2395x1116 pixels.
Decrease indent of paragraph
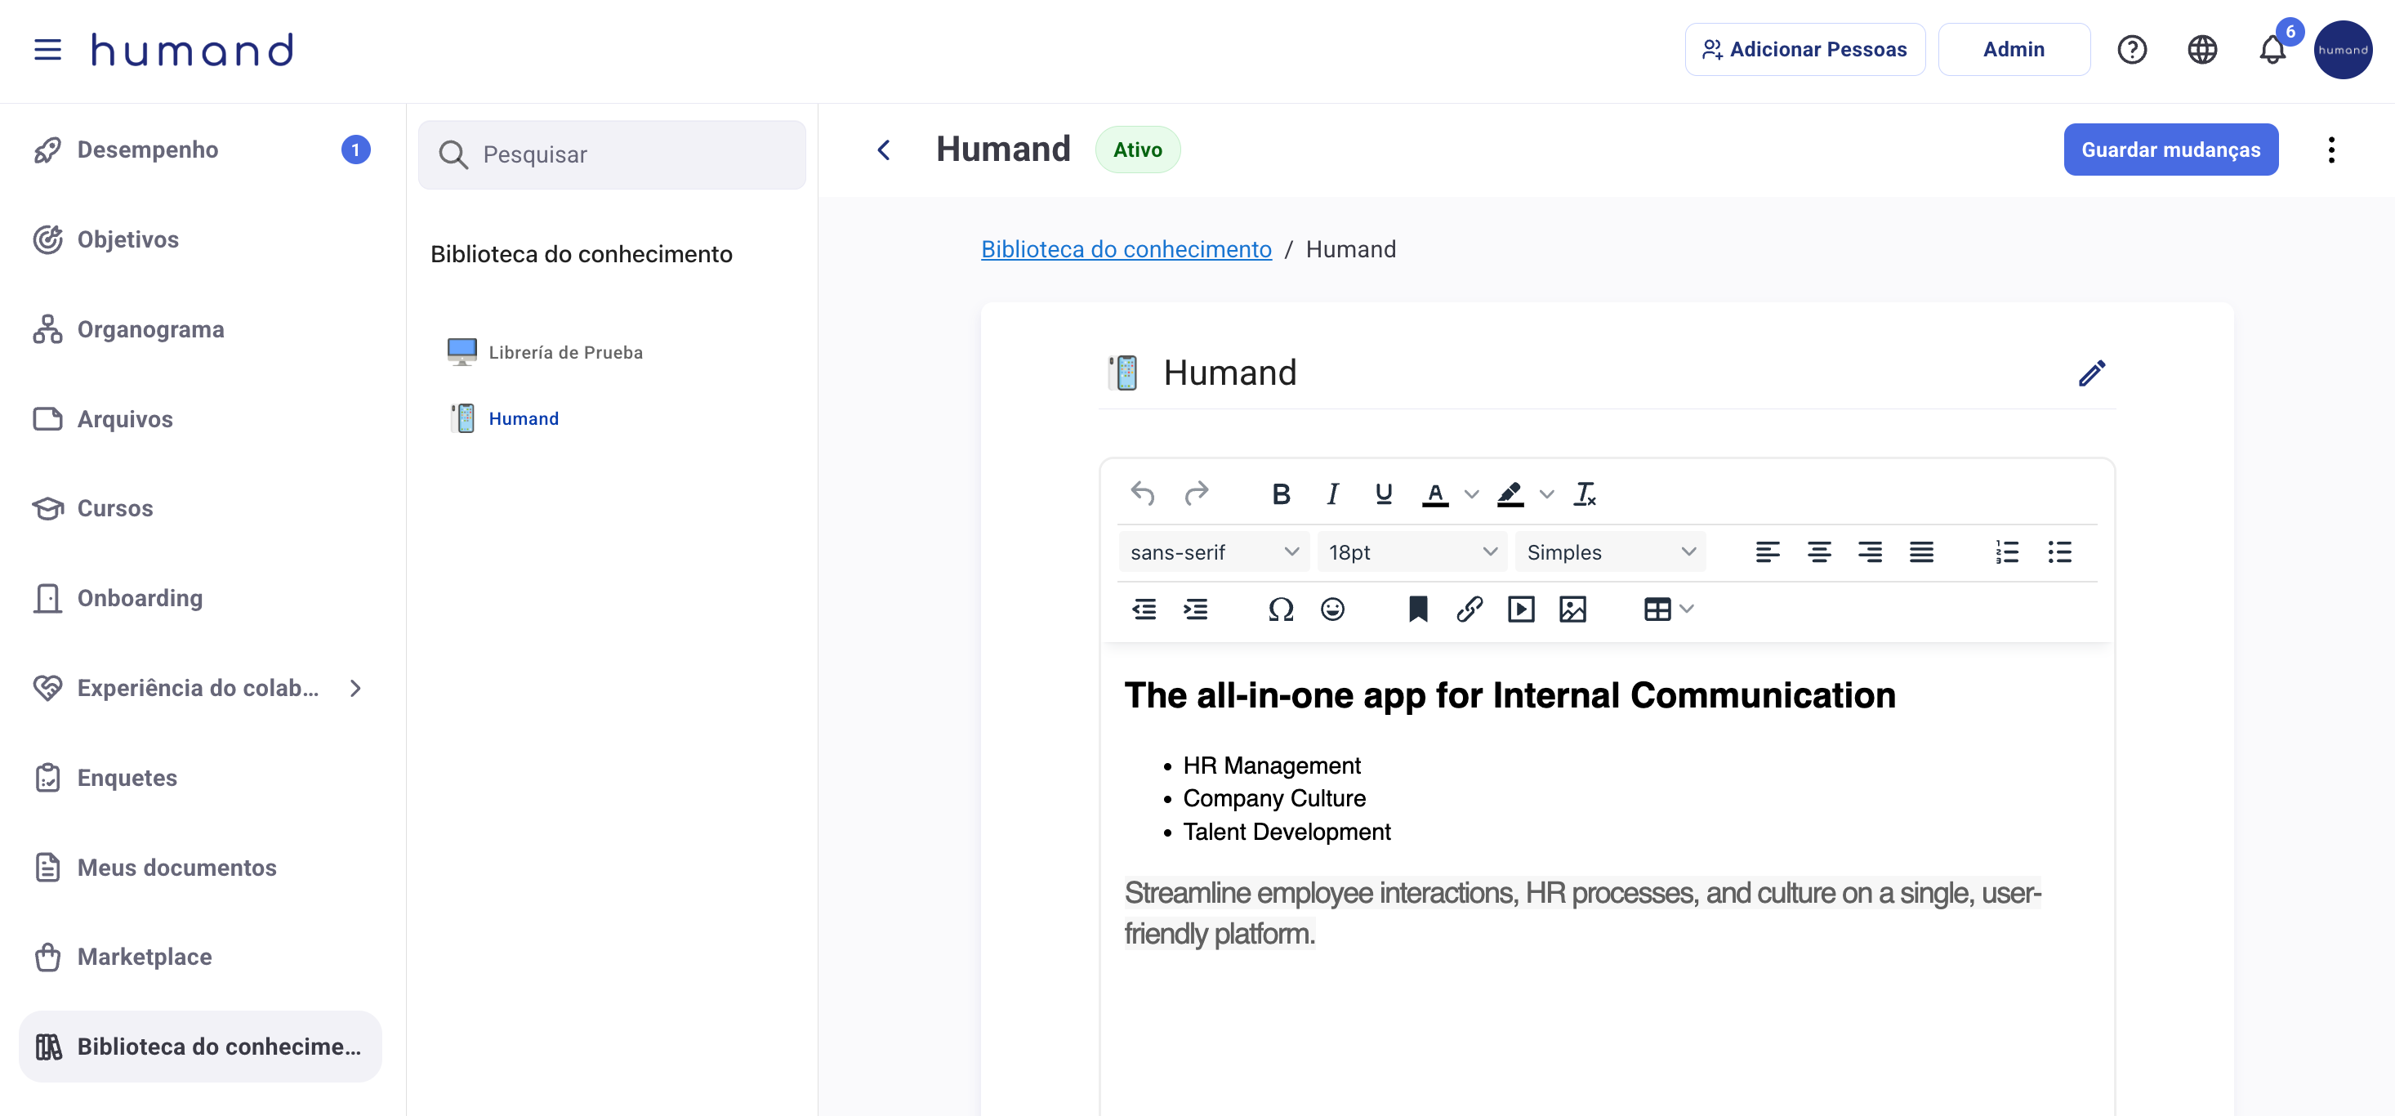(1144, 610)
